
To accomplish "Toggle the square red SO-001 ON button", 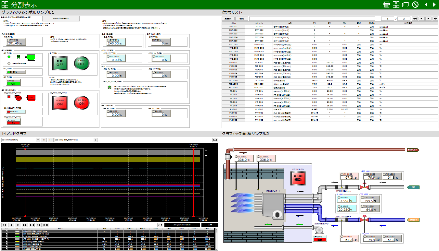I will [x=60, y=103].
